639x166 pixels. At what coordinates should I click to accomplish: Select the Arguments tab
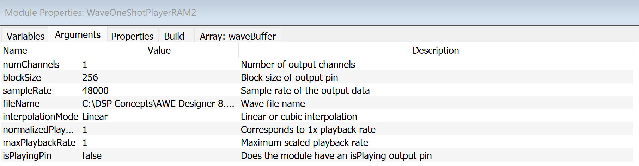click(x=78, y=35)
